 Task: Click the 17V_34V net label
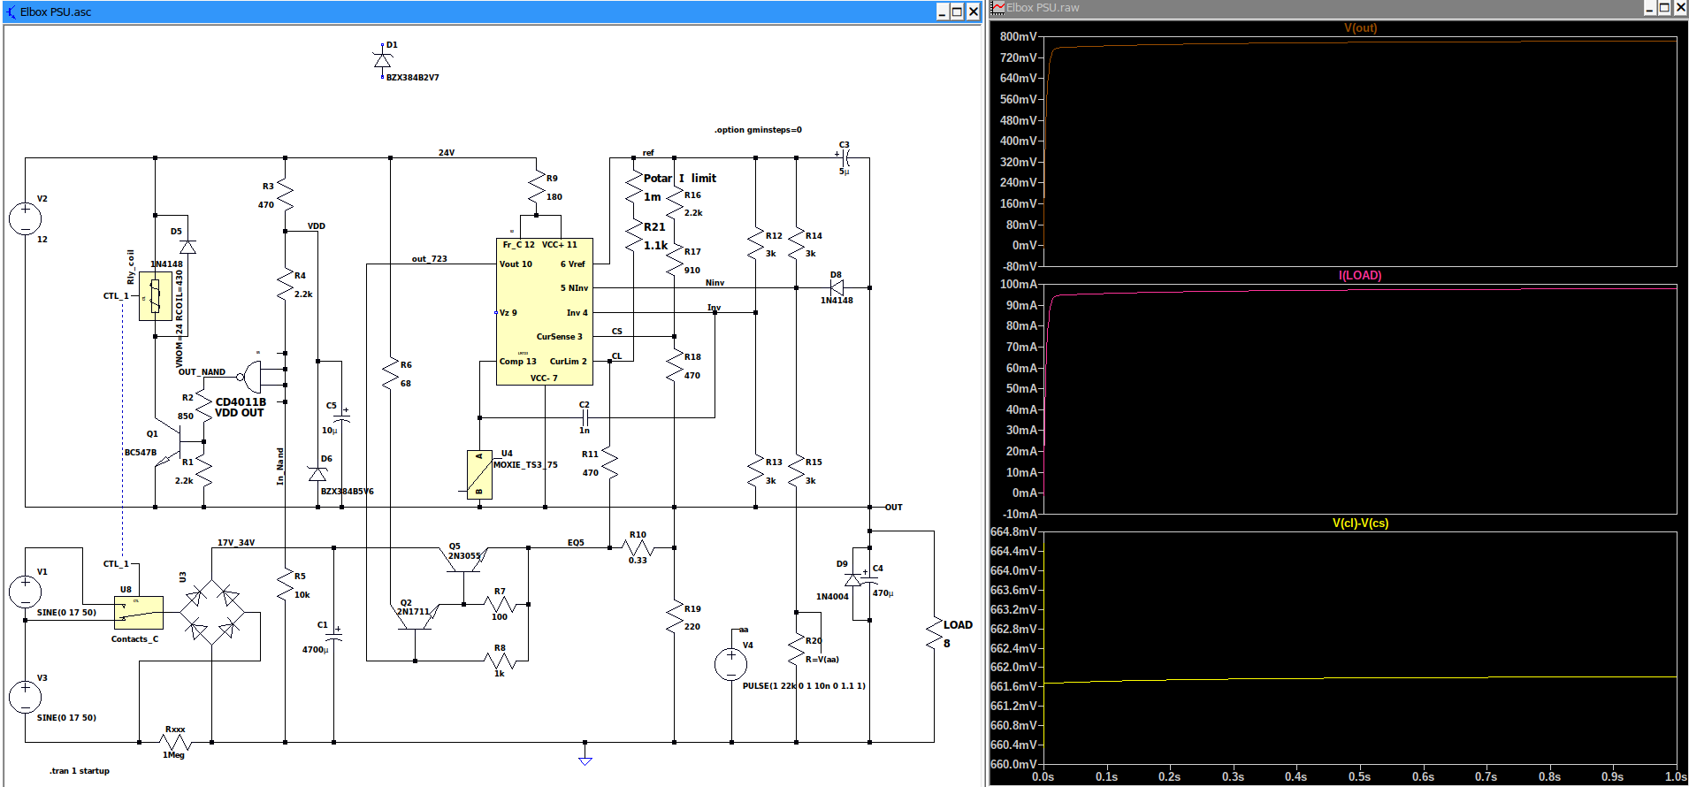click(x=236, y=543)
